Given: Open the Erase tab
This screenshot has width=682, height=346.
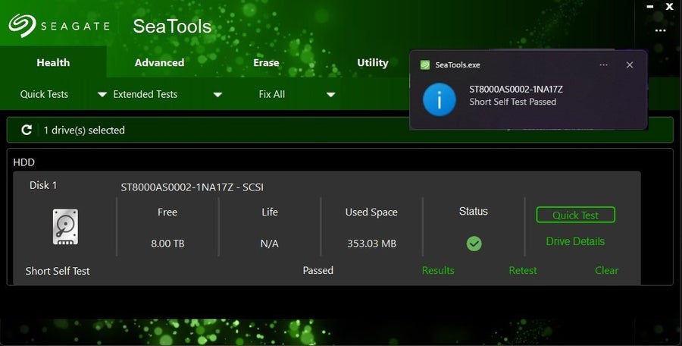Looking at the screenshot, I should click(266, 63).
